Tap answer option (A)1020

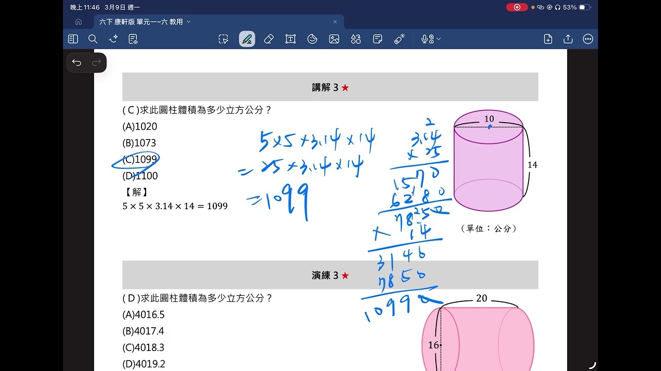coord(140,126)
